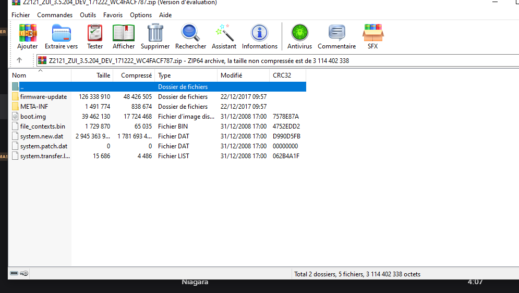Image resolution: width=519 pixels, height=293 pixels.
Task: Click the META-INF folder name
Action: (34, 106)
